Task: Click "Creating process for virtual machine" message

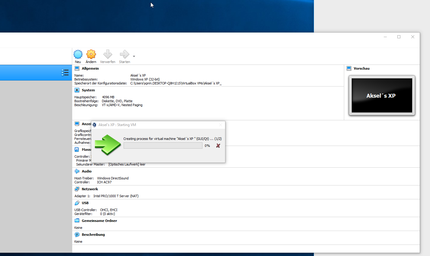Action: tap(173, 139)
